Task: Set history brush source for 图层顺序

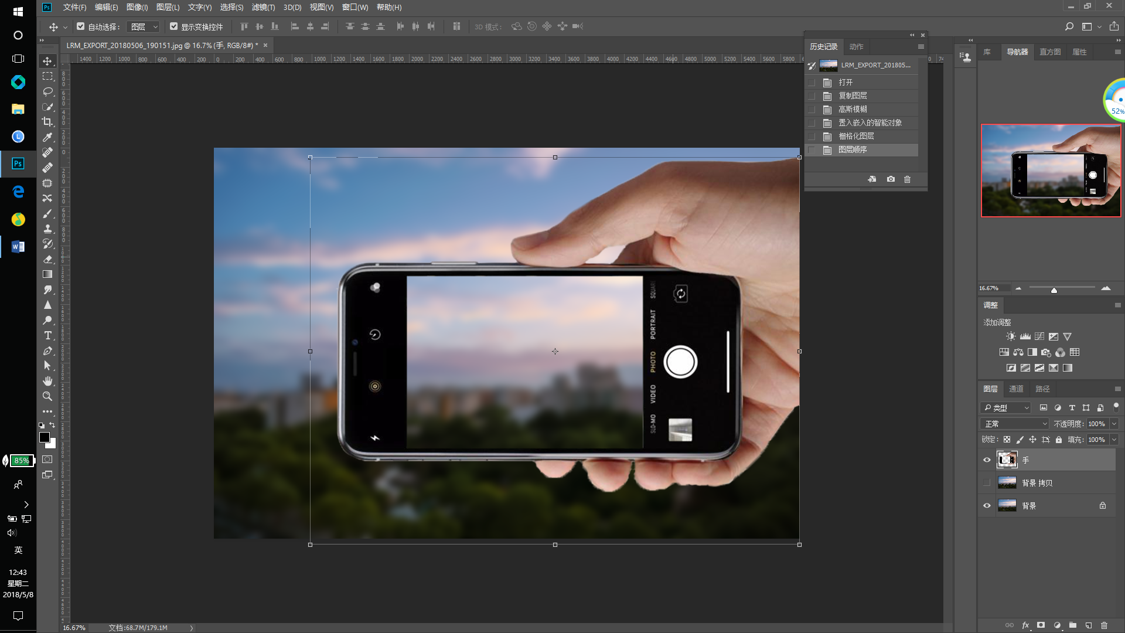Action: (812, 150)
